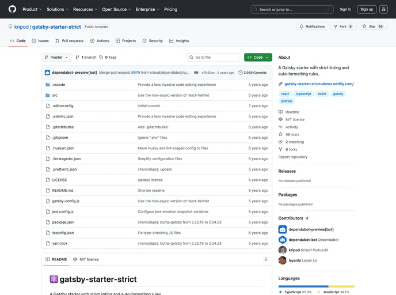This screenshot has height=295, width=396.
Task: Open the gatsby-starter-strict-demo.netlify.com link
Action: click(x=319, y=84)
